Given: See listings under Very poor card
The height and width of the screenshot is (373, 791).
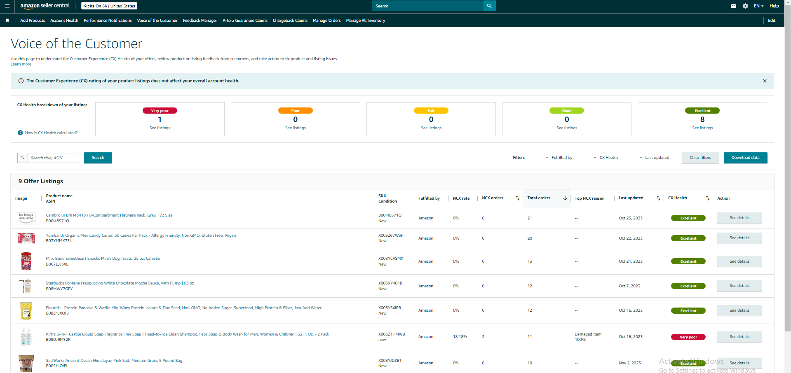Looking at the screenshot, I should 160,128.
